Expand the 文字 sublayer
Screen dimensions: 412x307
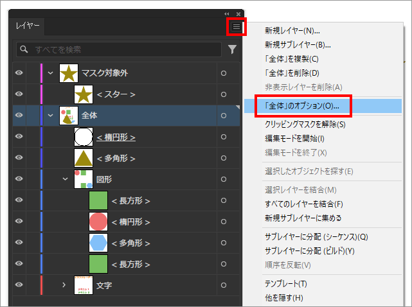(x=64, y=285)
